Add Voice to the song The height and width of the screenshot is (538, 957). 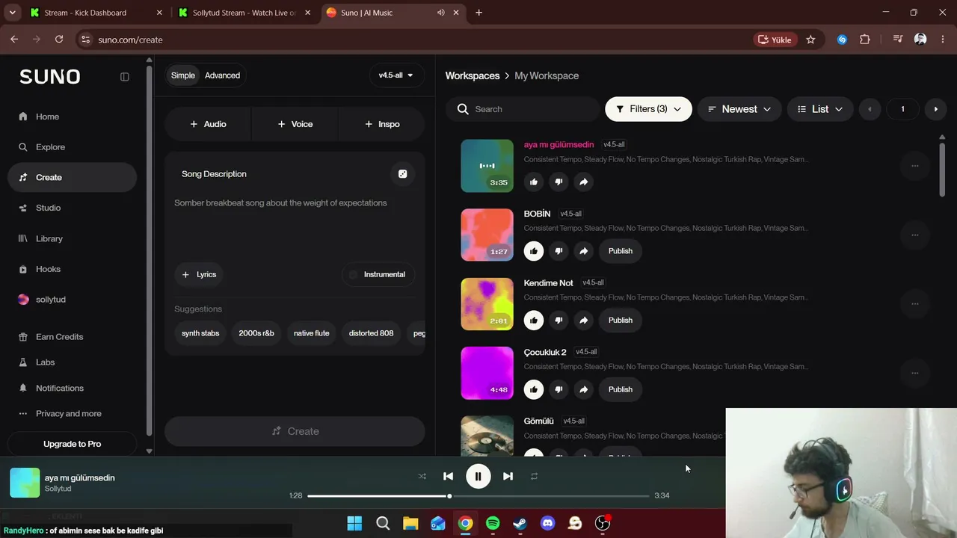pos(295,124)
